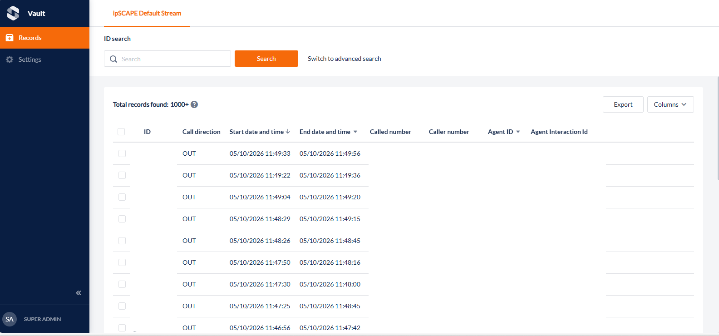Screen dimensions: 719x336
Task: Click the ID column header
Action: pos(147,132)
